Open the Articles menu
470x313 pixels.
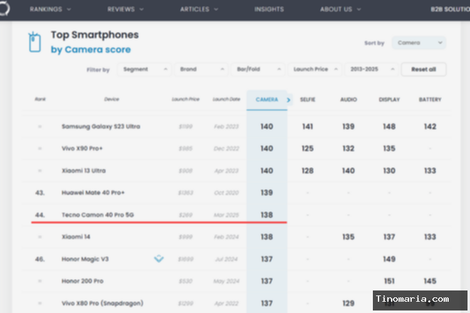[x=199, y=9]
